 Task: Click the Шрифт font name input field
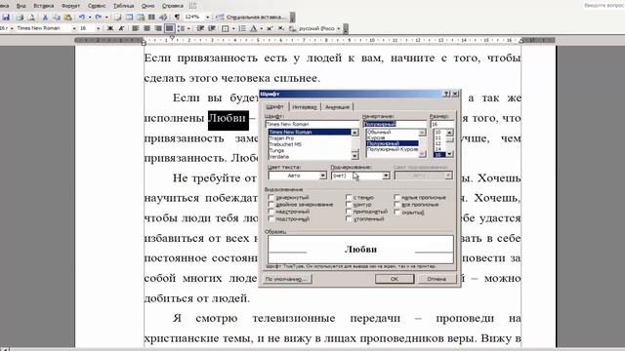312,124
